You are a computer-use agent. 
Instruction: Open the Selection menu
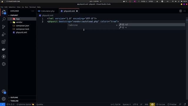[12, 7]
